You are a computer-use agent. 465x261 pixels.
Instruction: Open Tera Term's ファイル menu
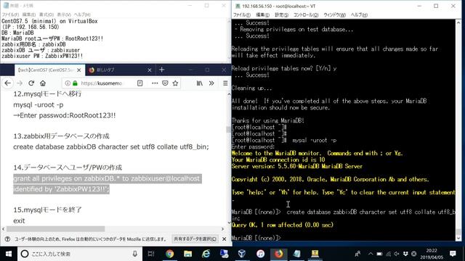[x=242, y=14]
